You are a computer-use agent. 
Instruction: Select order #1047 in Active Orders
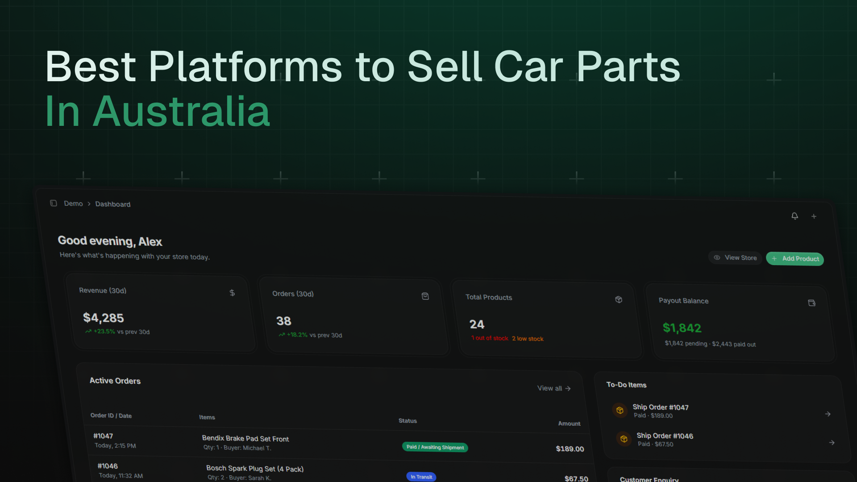(x=103, y=436)
